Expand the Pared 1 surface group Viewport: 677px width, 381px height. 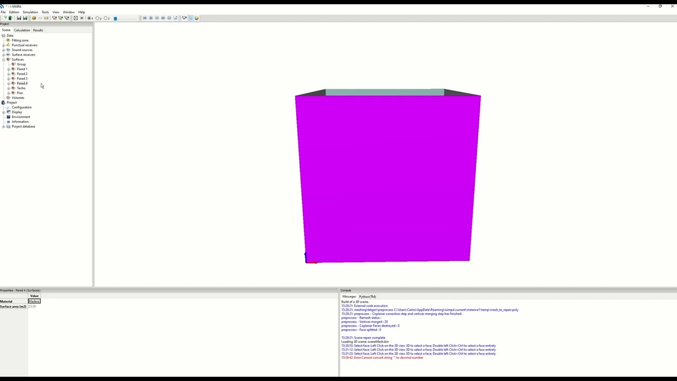(x=8, y=69)
